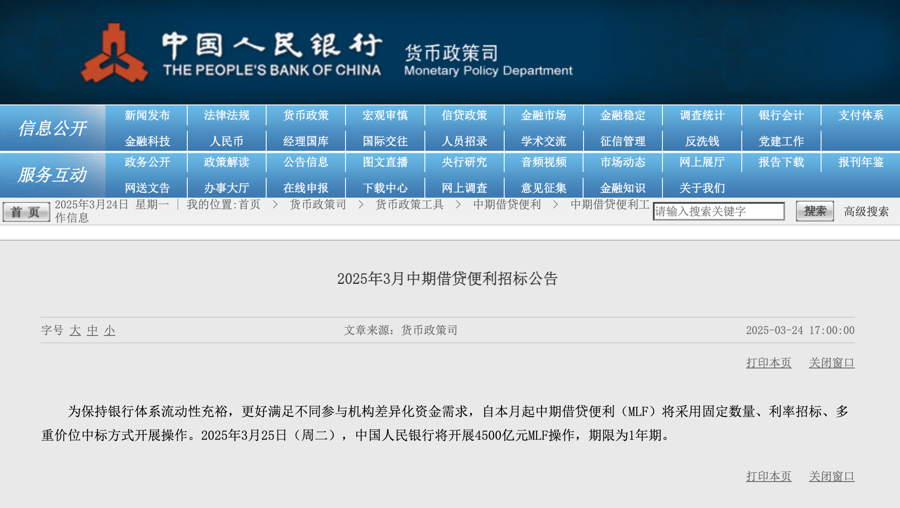Click the 搜索 search button
900x508 pixels.
pos(815,211)
